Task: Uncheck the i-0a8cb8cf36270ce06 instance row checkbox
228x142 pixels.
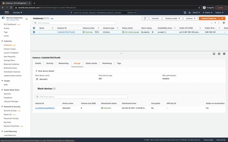Action: [x=34, y=32]
